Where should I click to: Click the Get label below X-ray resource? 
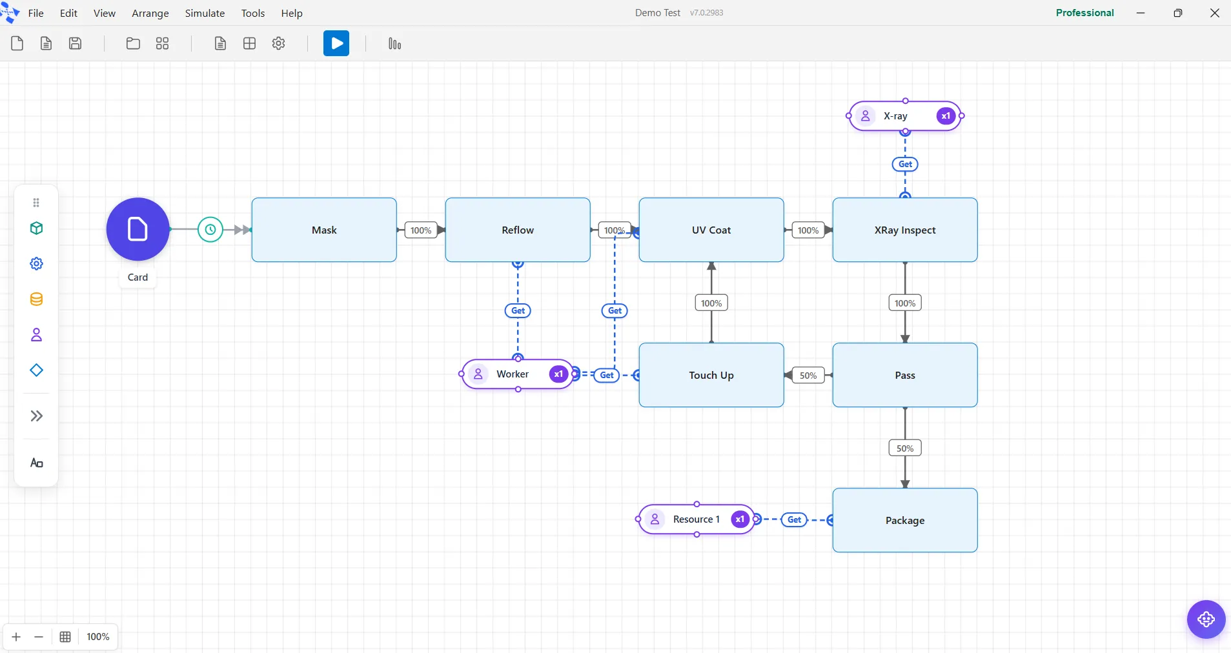click(x=905, y=165)
